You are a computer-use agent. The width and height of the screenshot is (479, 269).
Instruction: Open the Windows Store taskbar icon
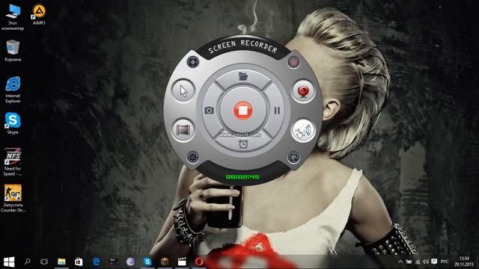pyautogui.click(x=79, y=262)
